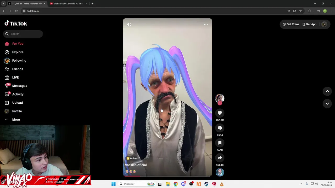
Task: Click the TikTok logo
Action: tap(16, 23)
